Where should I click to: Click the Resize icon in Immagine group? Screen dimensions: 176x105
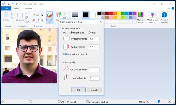click(x=26, y=17)
